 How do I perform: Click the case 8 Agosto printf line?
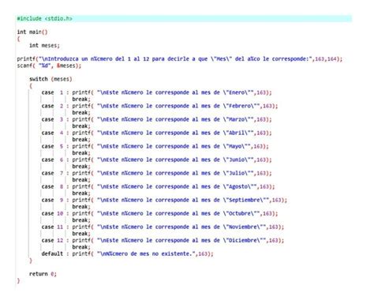[158, 186]
